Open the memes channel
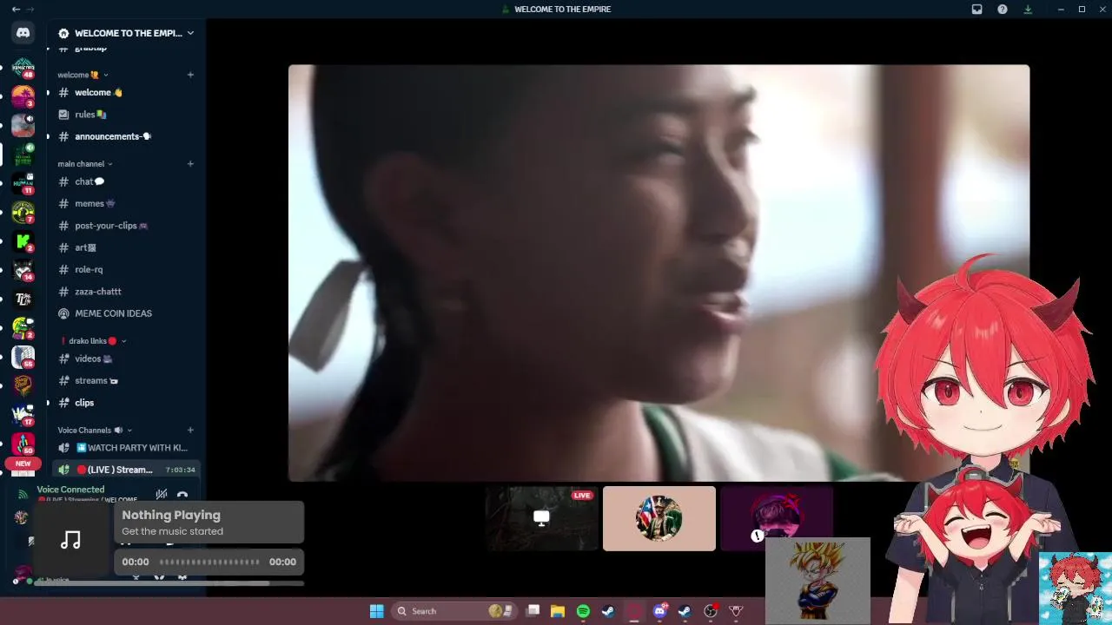 [x=126, y=203]
